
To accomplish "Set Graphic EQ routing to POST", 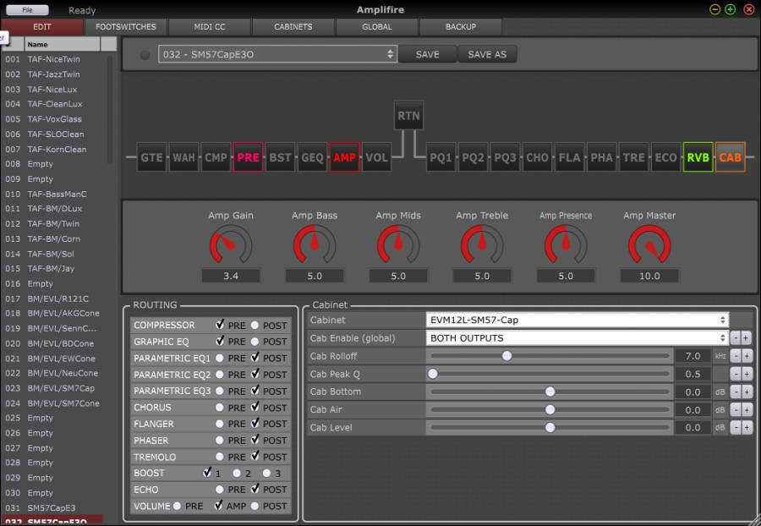I will (255, 342).
